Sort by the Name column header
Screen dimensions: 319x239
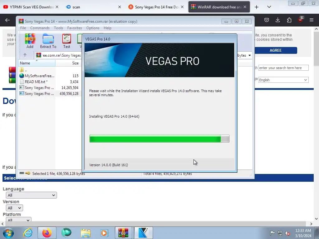[37, 63]
